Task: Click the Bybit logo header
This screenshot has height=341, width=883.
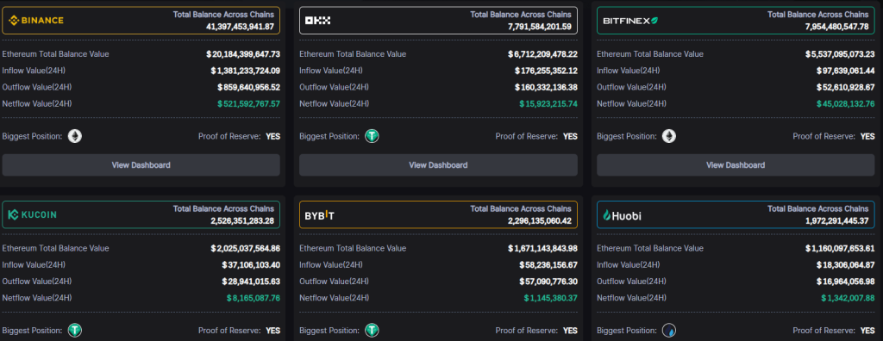Action: (x=319, y=215)
